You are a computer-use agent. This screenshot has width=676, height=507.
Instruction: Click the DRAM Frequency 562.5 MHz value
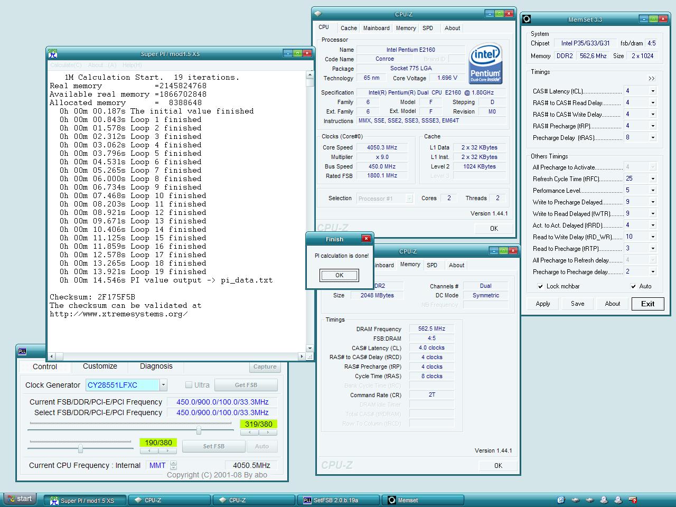coord(431,328)
